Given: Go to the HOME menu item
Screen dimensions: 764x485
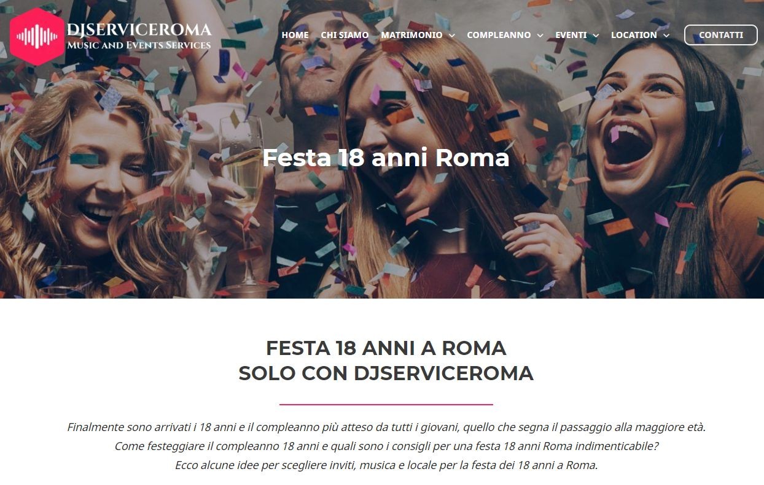Looking at the screenshot, I should [295, 35].
